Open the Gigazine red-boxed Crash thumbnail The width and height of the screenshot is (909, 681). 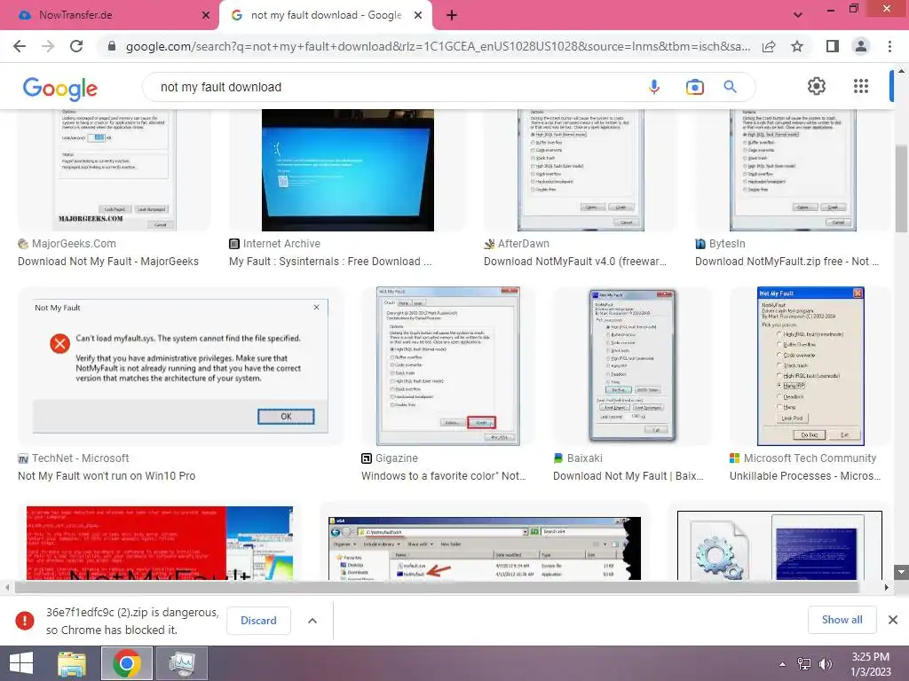[x=448, y=366]
